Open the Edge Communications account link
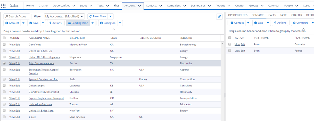This screenshot has height=121, width=314. [42, 63]
